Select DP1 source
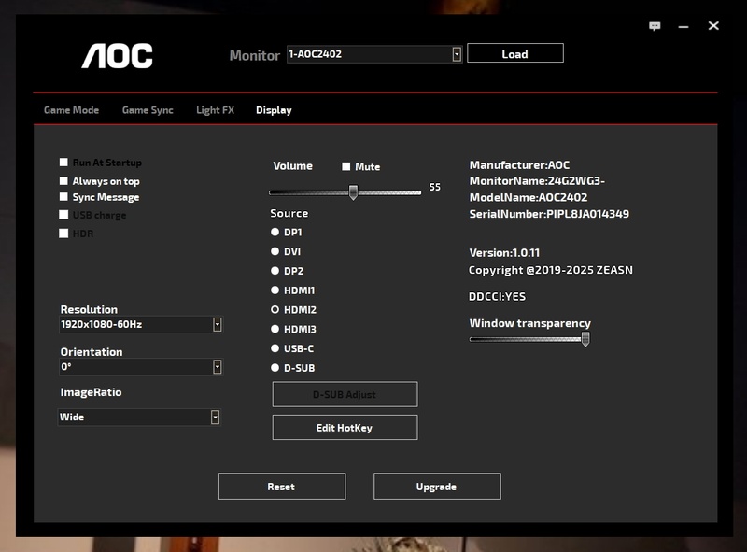The height and width of the screenshot is (552, 747). click(275, 232)
